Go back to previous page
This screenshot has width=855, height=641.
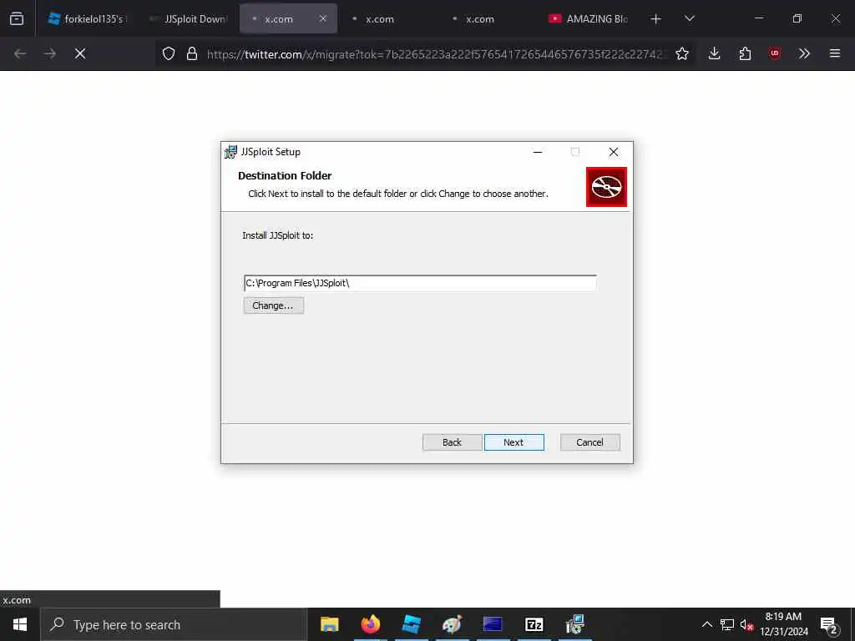coord(20,53)
